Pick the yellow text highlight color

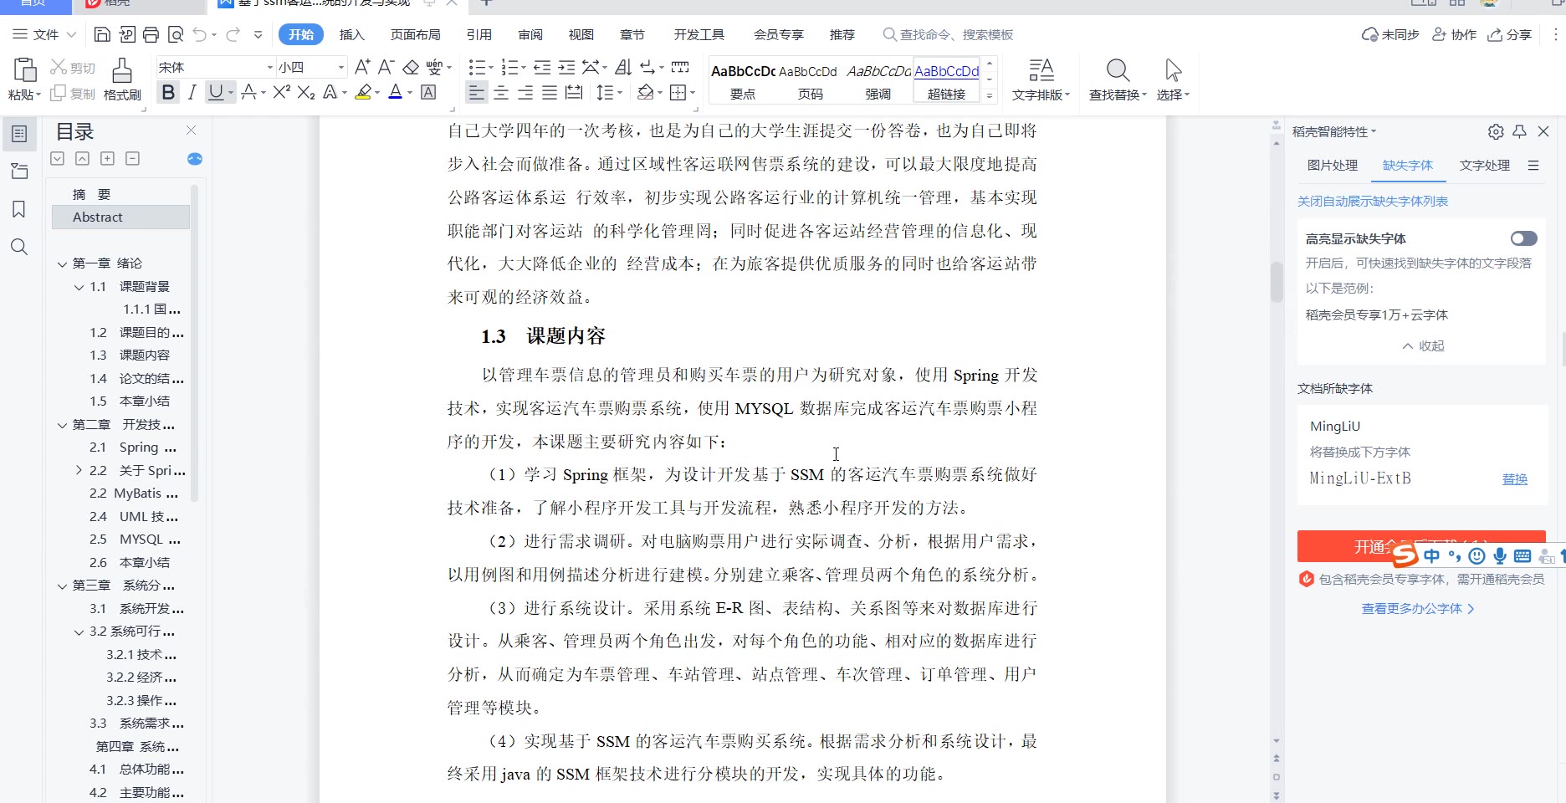[x=363, y=92]
